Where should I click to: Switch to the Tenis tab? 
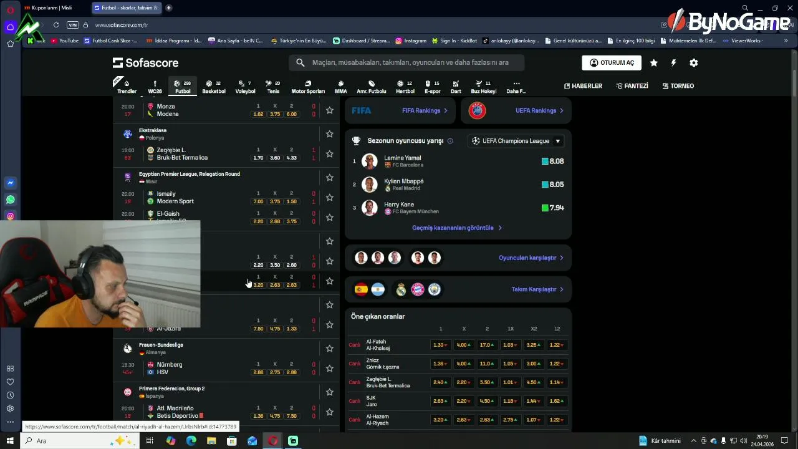coord(273,87)
